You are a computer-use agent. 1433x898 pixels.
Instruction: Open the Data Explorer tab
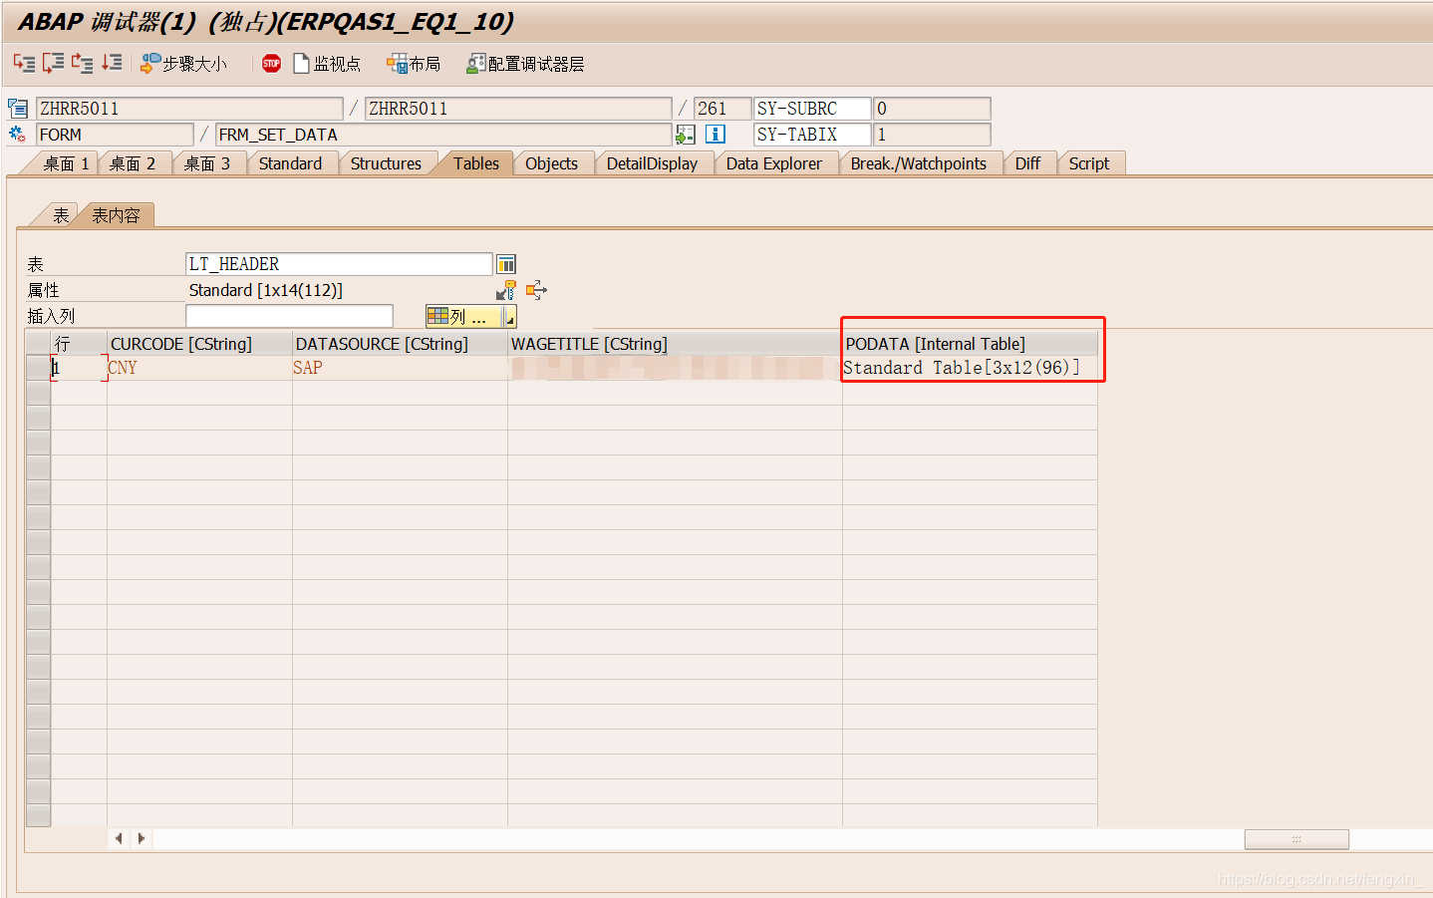(774, 162)
